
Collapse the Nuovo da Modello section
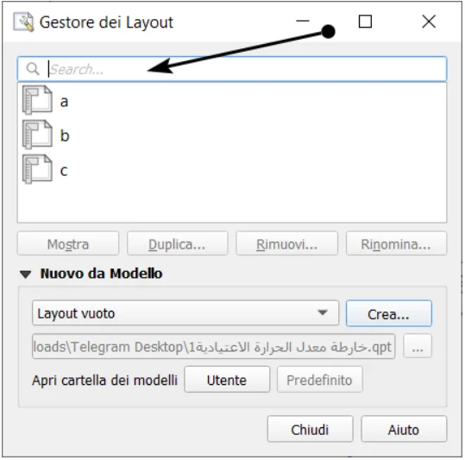[26, 274]
